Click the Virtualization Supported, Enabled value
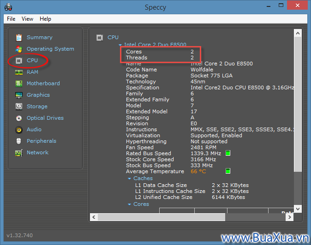The width and height of the screenshot is (311, 245). coord(216,135)
